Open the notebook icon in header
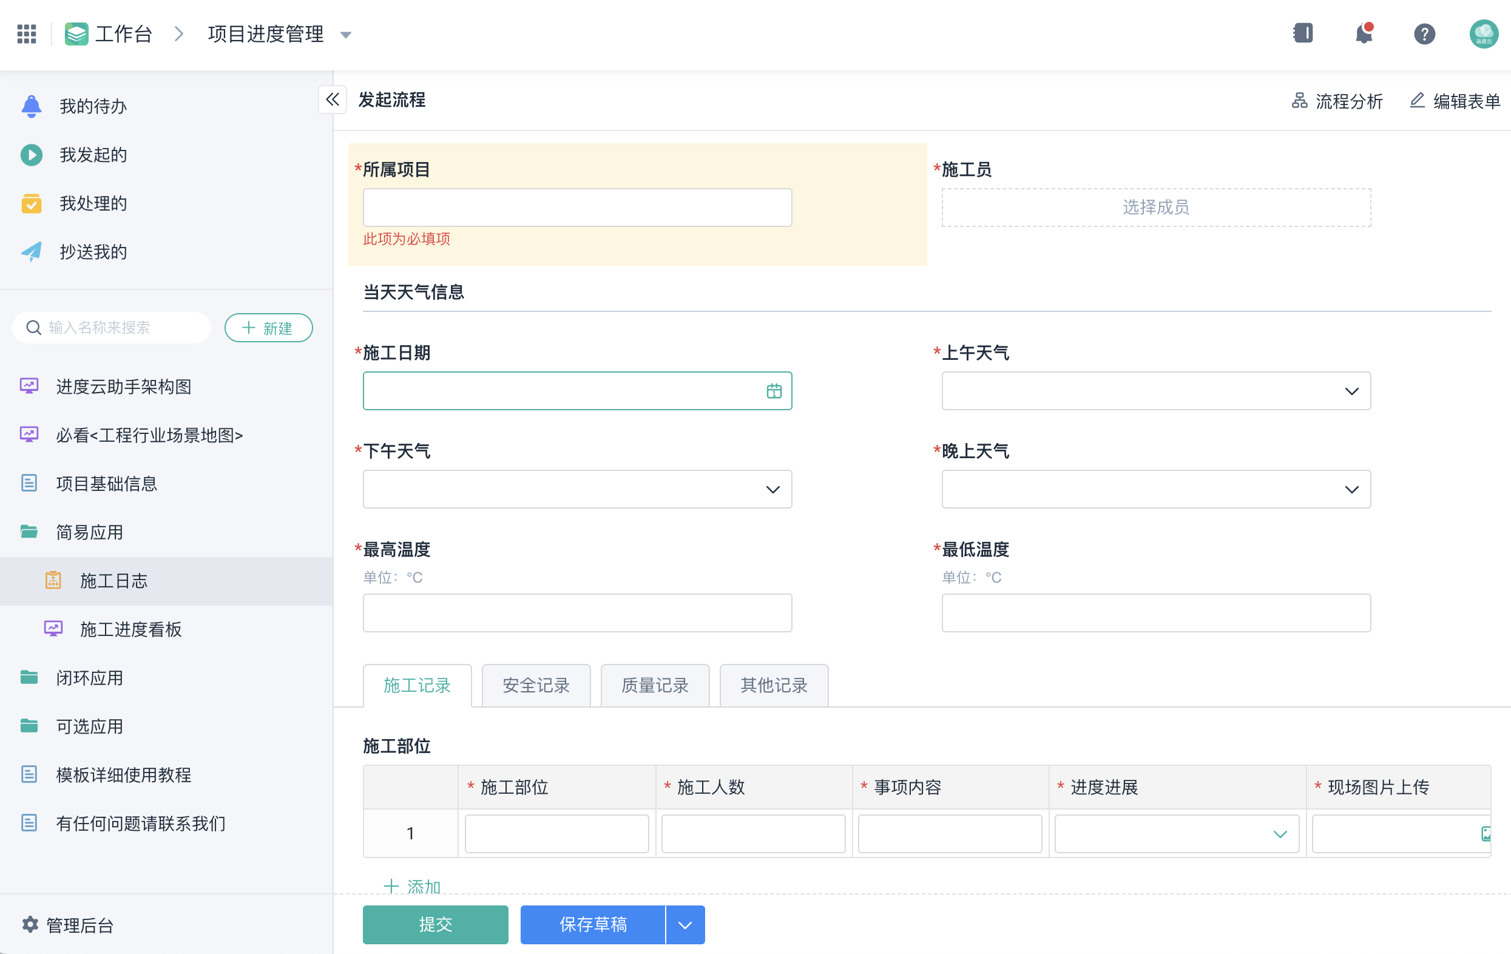 click(1303, 33)
